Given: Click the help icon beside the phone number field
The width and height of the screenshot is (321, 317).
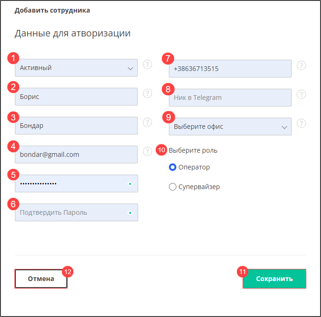Looking at the screenshot, I should pyautogui.click(x=301, y=65).
